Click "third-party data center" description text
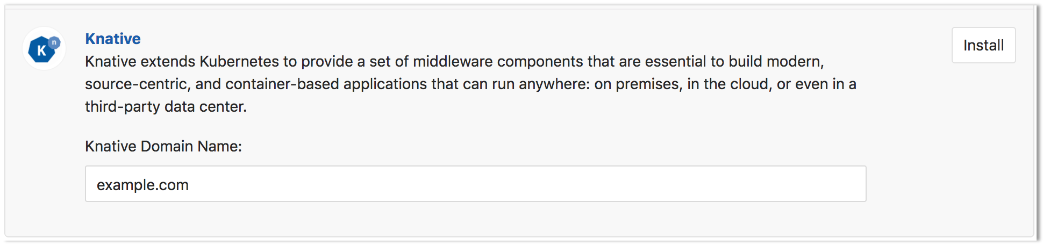This screenshot has height=246, width=1043. pyautogui.click(x=165, y=107)
